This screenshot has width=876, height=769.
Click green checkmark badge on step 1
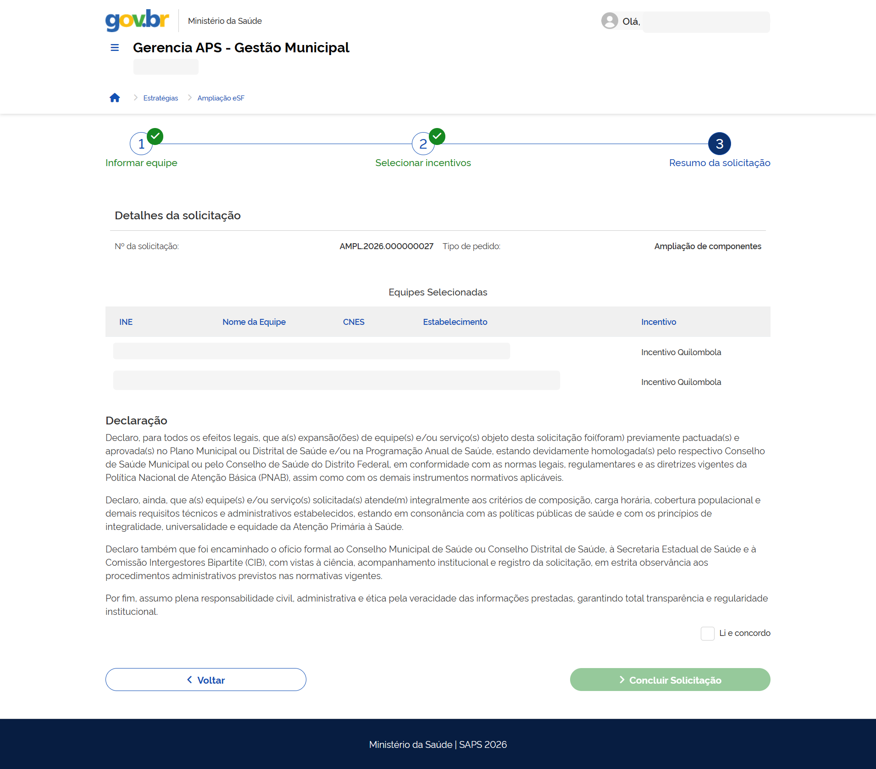[x=155, y=136]
